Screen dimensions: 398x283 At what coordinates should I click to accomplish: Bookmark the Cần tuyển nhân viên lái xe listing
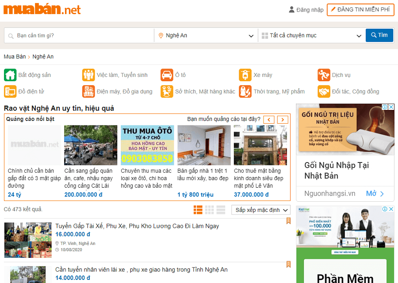(x=288, y=264)
